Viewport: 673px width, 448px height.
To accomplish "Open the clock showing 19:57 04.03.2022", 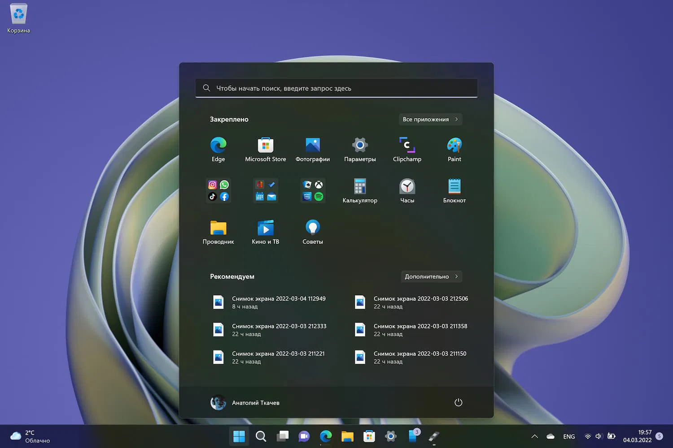I will click(637, 436).
